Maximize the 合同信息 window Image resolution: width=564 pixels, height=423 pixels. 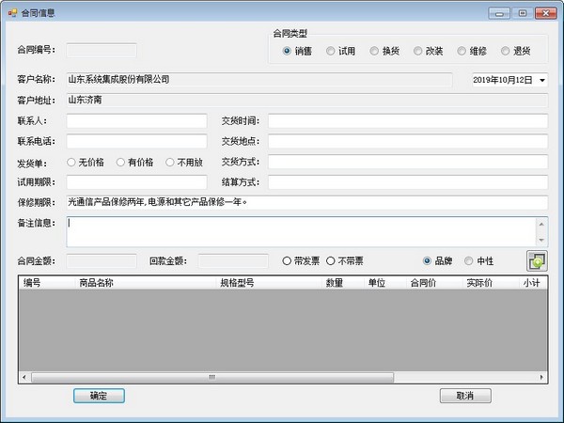(523, 13)
